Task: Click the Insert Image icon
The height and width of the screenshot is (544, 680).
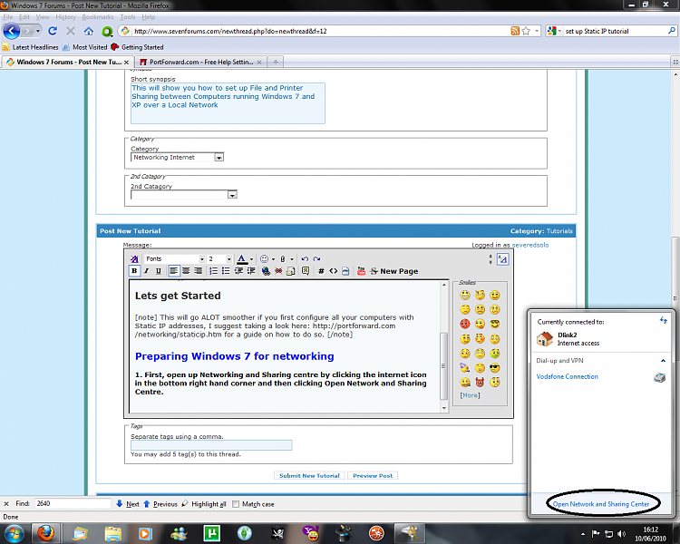Action: click(290, 271)
